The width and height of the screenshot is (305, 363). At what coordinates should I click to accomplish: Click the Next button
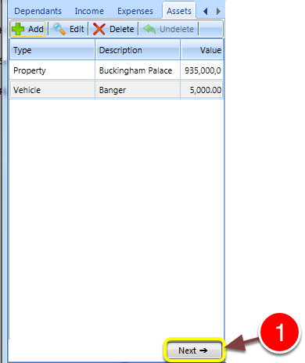[x=194, y=350]
